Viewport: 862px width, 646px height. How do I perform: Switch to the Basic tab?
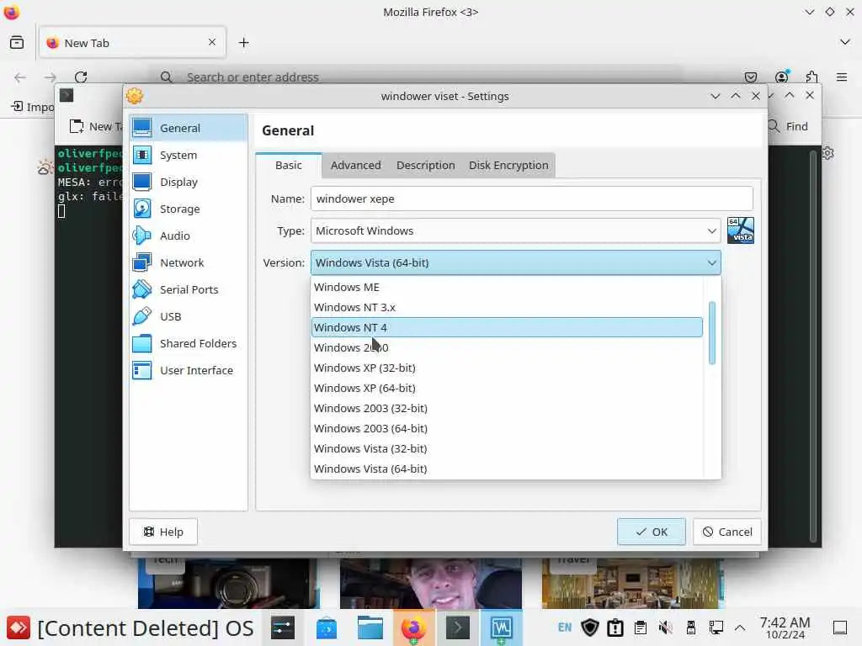pyautogui.click(x=289, y=166)
